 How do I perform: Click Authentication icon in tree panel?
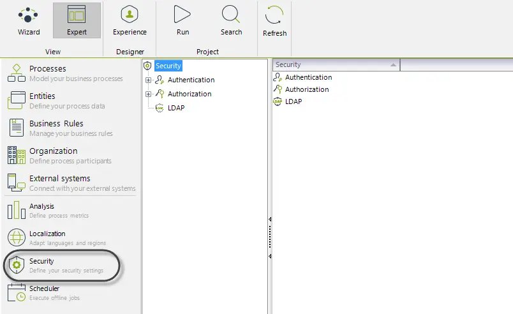coord(160,80)
